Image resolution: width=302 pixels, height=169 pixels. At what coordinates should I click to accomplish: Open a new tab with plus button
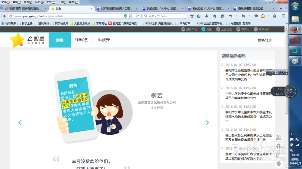click(281, 8)
